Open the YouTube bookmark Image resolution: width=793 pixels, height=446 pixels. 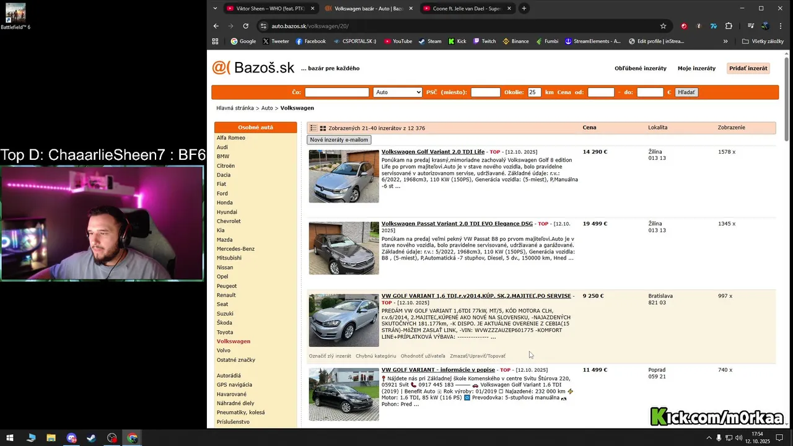point(398,42)
